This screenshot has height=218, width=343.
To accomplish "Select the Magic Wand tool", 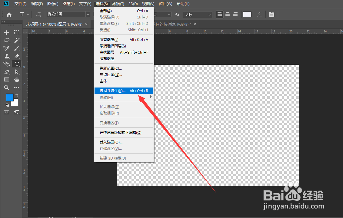I will pos(17,40).
